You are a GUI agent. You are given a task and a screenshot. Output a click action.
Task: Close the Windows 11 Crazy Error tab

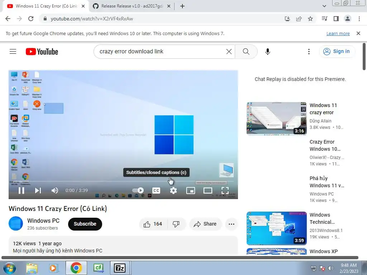click(83, 6)
